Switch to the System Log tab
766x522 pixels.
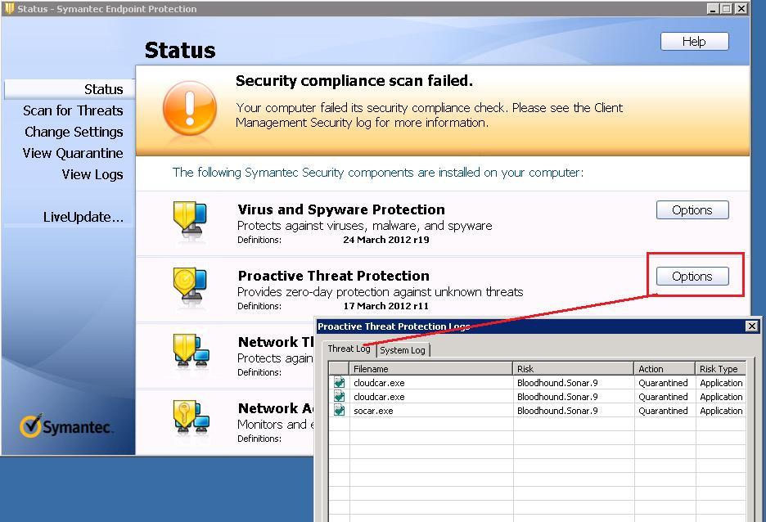pos(403,350)
